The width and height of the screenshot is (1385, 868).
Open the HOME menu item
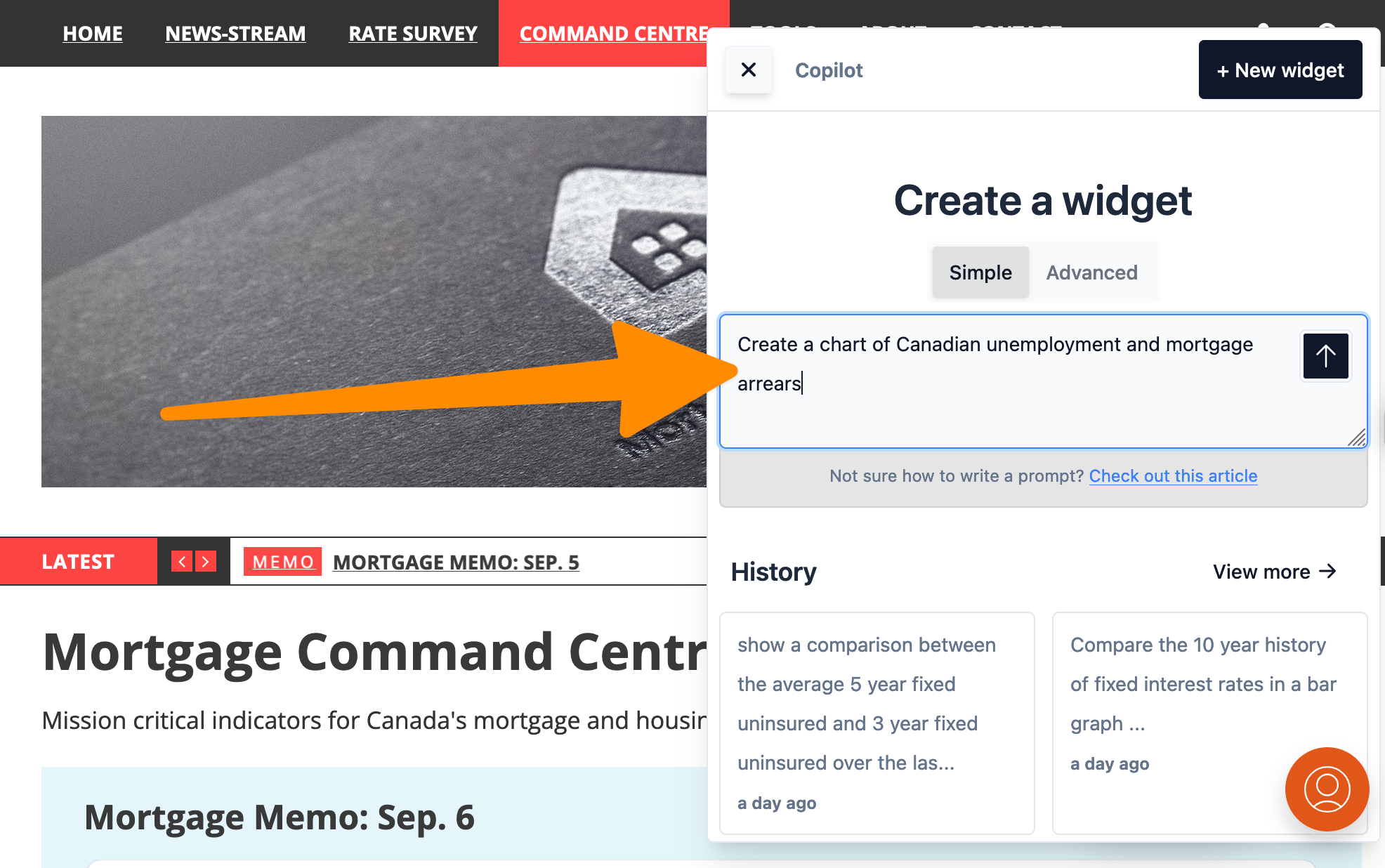point(93,33)
